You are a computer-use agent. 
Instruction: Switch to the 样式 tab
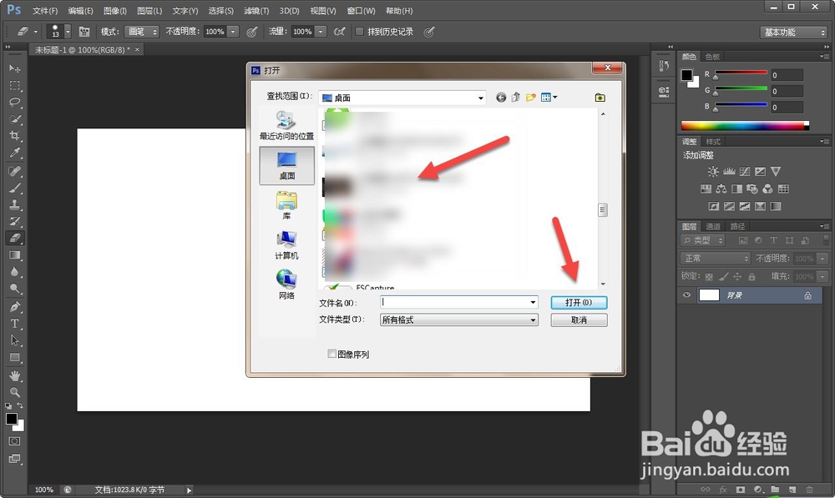(713, 142)
